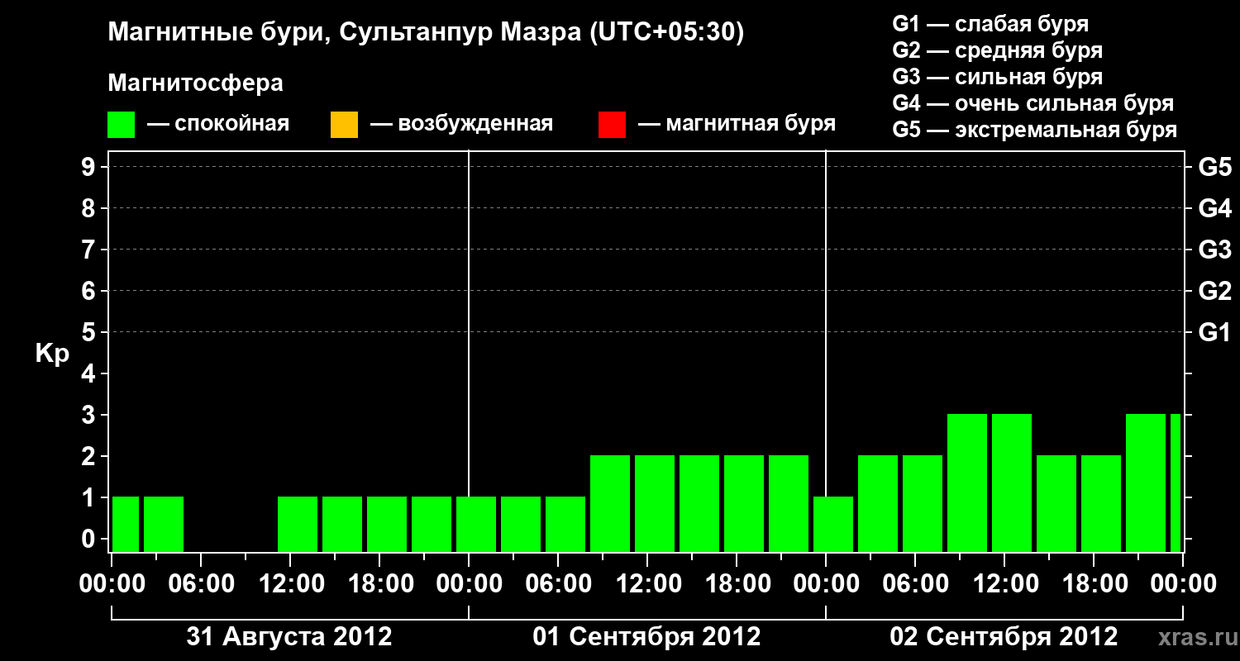Click the last '00:00' time label on axis
The image size is (1240, 661).
(1183, 583)
